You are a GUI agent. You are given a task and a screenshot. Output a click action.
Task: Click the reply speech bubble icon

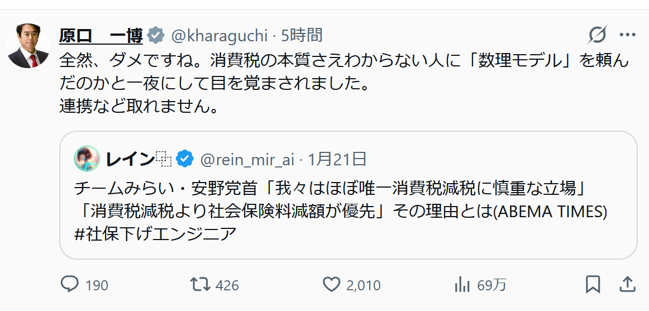tap(69, 285)
